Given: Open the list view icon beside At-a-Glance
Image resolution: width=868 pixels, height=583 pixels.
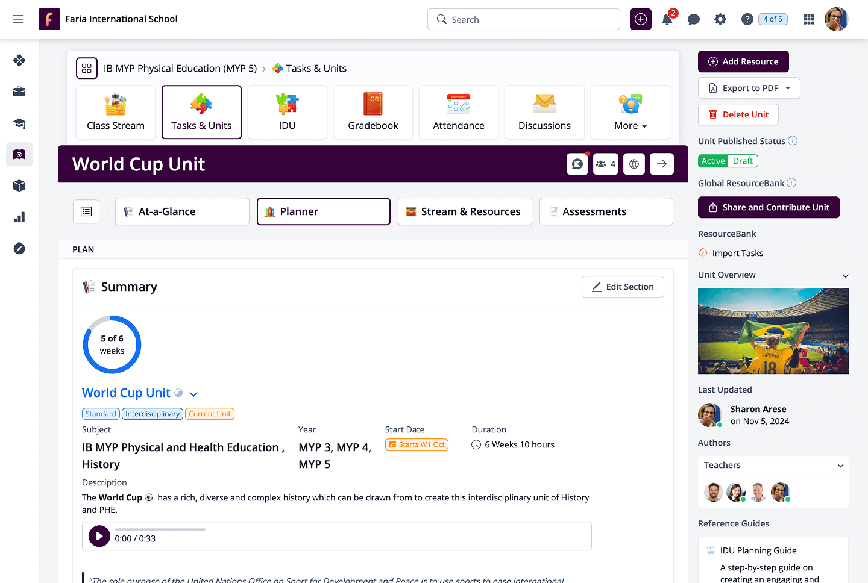Looking at the screenshot, I should 86,211.
